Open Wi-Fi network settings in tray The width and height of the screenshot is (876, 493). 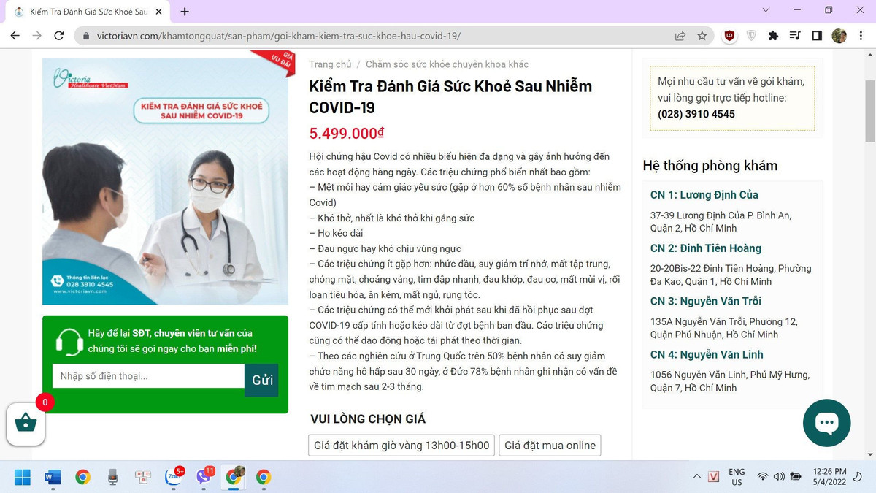coord(763,477)
